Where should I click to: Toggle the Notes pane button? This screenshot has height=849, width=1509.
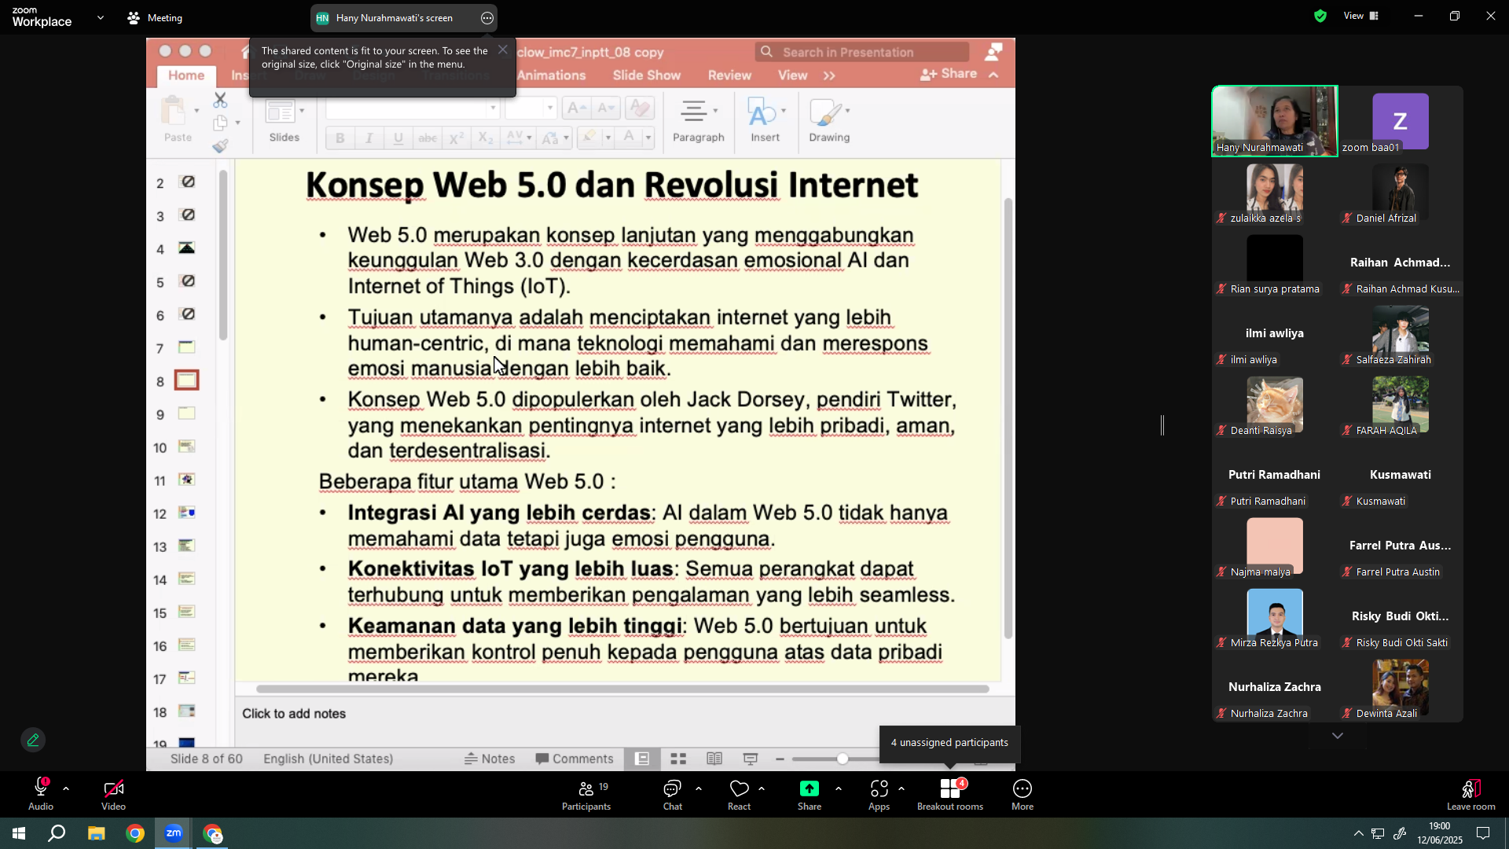click(490, 759)
